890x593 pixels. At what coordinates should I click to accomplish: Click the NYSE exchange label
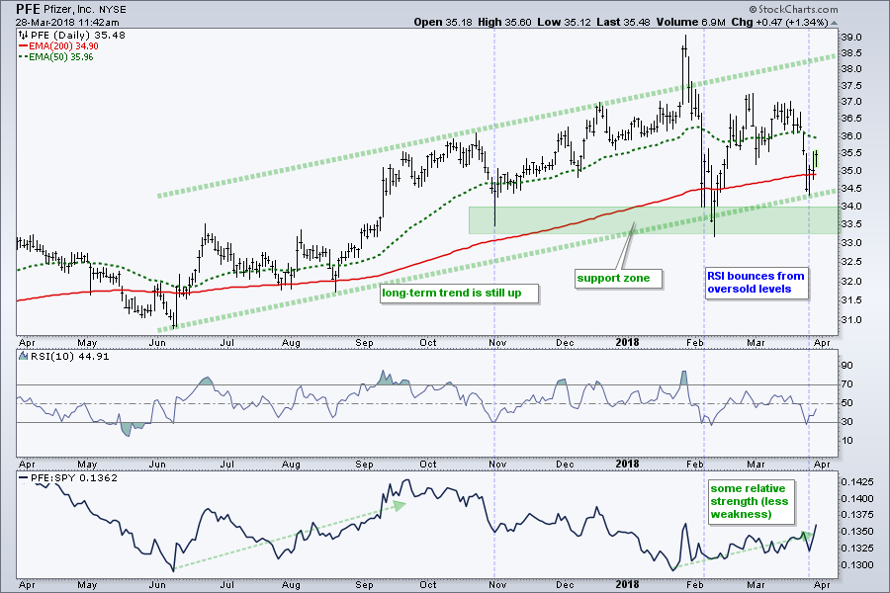(x=113, y=10)
